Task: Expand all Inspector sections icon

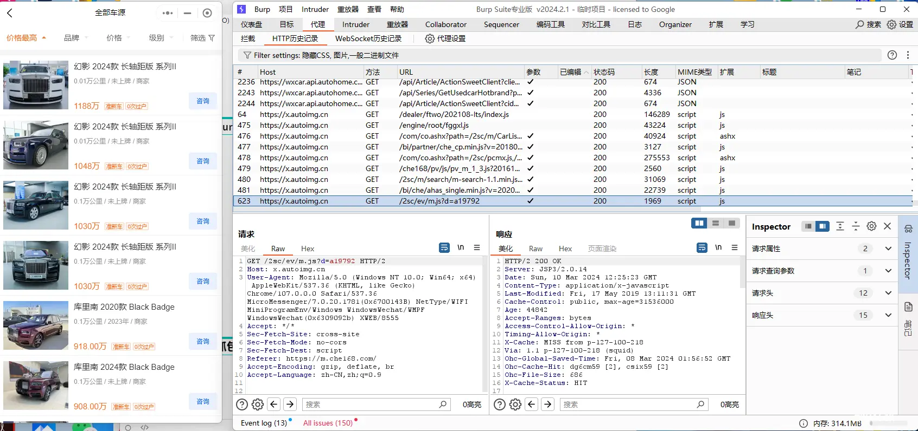Action: point(840,226)
